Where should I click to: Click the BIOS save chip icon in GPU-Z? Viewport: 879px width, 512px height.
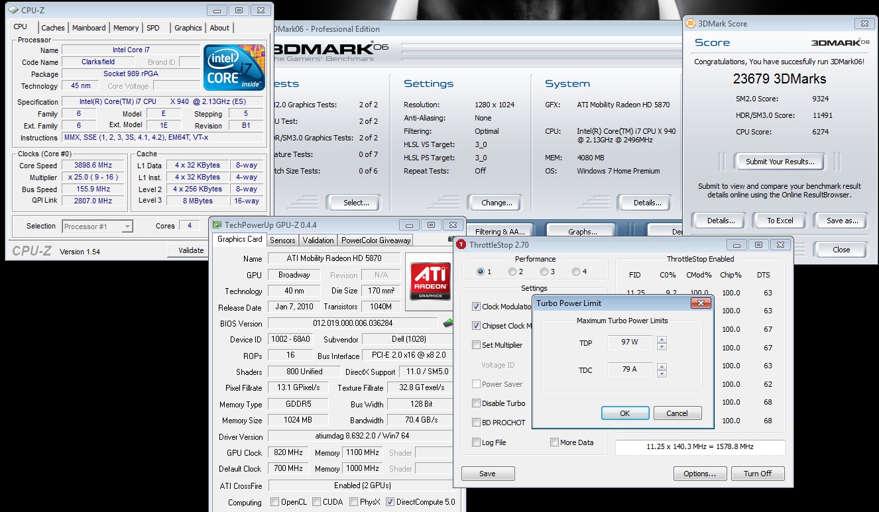(449, 323)
